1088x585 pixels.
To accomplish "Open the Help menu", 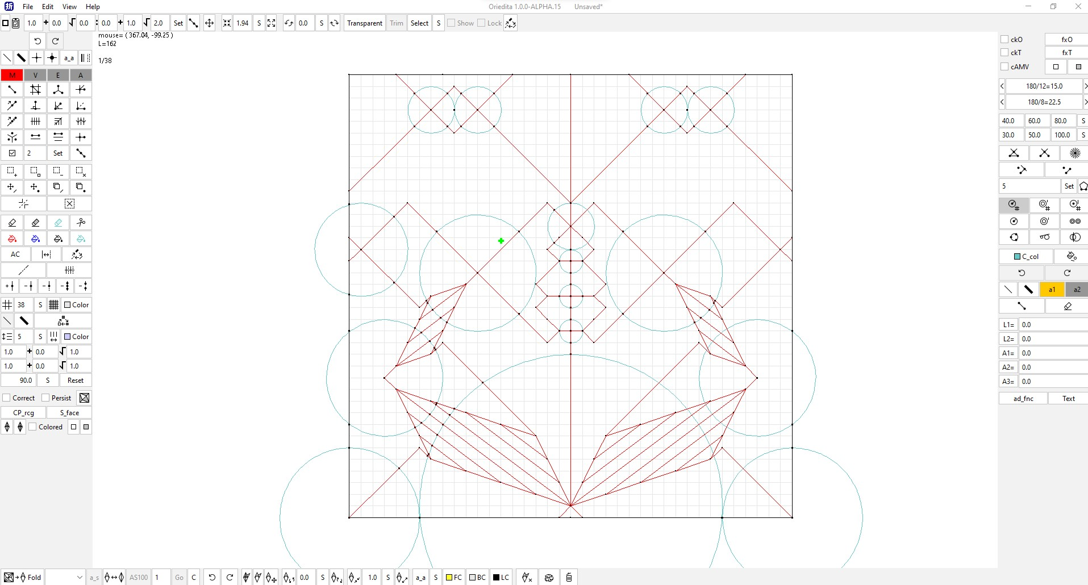I will [x=93, y=7].
